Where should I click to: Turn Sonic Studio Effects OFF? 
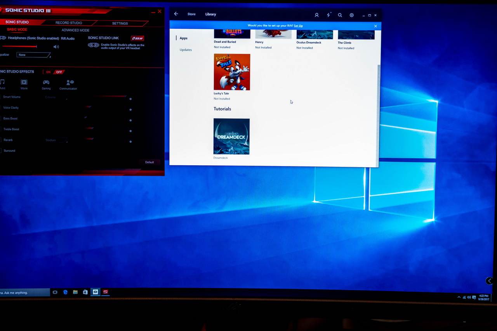tap(59, 72)
